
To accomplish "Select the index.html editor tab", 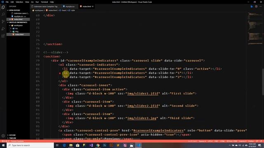I will 87,7.
